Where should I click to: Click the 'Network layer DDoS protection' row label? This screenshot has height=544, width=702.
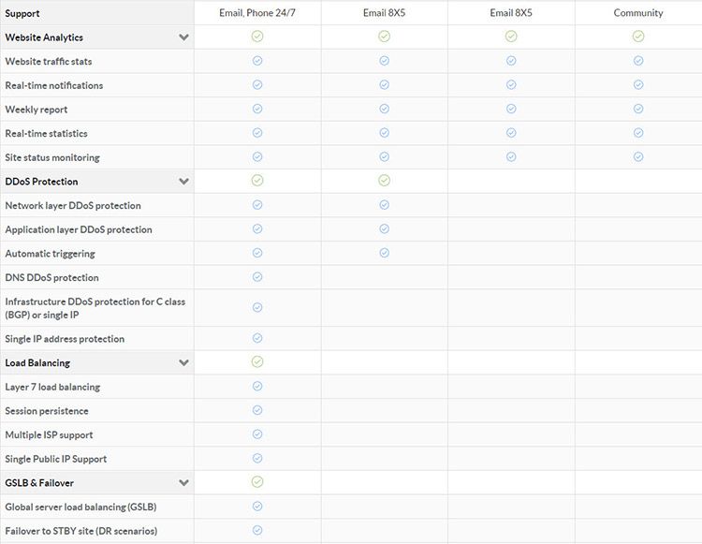(73, 205)
